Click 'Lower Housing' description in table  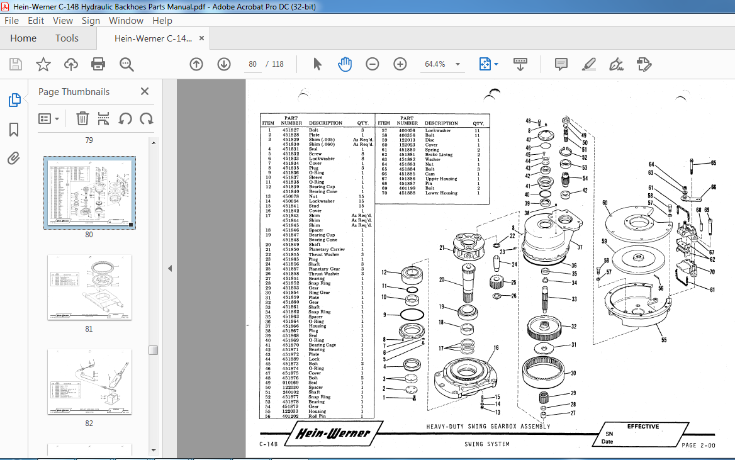441,193
